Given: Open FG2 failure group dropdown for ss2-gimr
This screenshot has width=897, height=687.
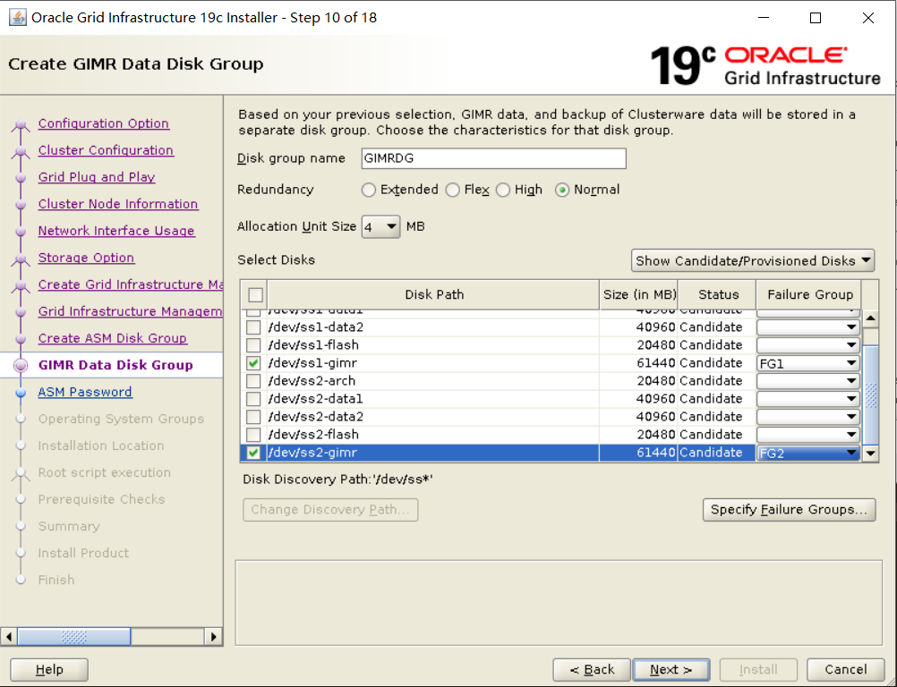Looking at the screenshot, I should (807, 453).
